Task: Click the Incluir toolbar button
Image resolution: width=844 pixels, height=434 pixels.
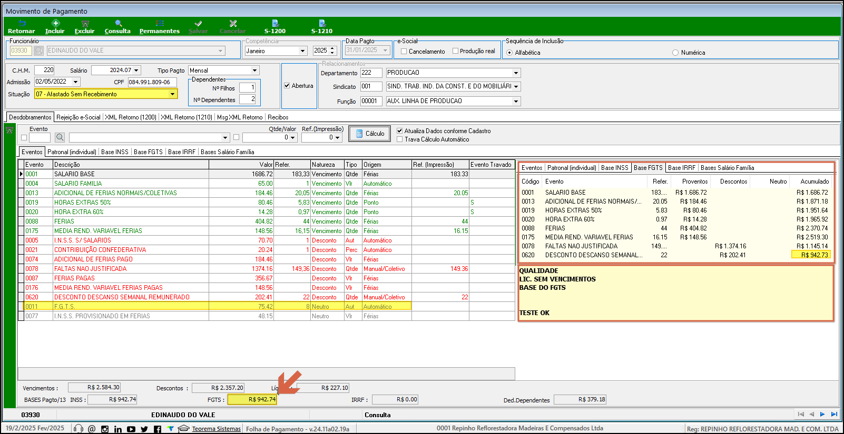Action: 55,27
